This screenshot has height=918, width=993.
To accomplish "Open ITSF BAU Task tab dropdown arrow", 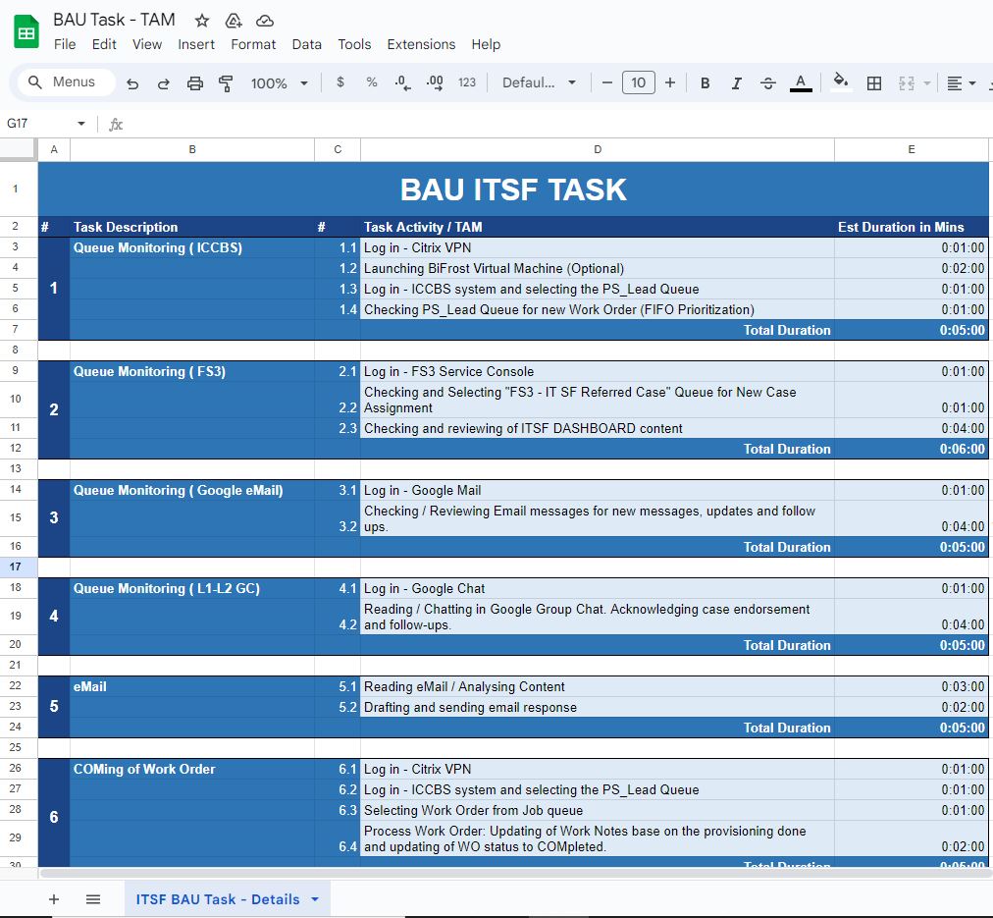I will 315,899.
